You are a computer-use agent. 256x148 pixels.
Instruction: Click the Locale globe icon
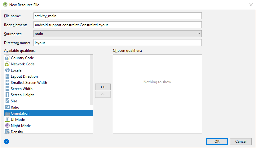[x=7, y=70]
